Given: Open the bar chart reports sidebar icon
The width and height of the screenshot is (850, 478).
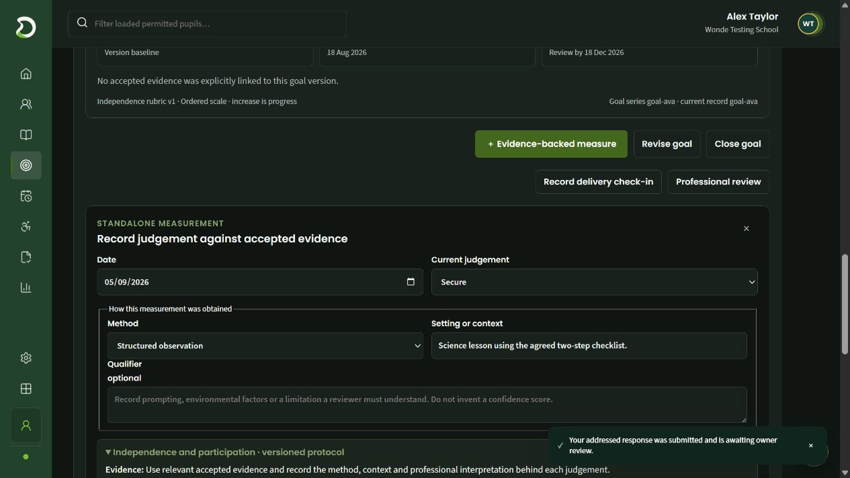Looking at the screenshot, I should pyautogui.click(x=26, y=287).
